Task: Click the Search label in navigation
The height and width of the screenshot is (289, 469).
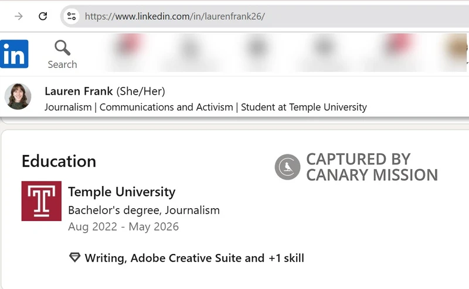Action: 62,64
